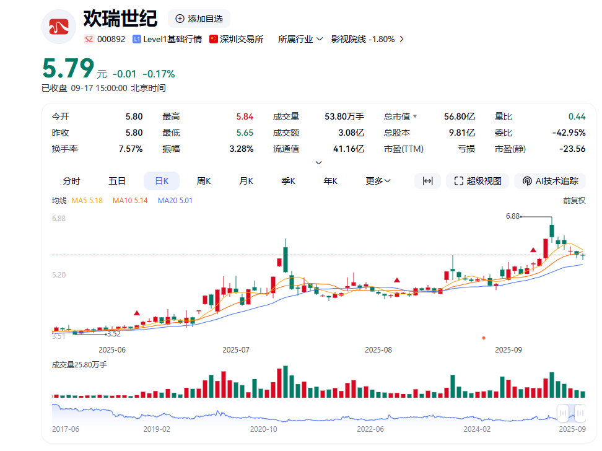Screen dimensions: 602x451
Task: Click the MA20 5.01 indicator label
Action: click(175, 201)
